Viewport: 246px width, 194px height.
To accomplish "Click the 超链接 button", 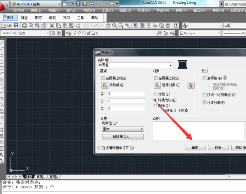I will pyautogui.click(x=123, y=137).
